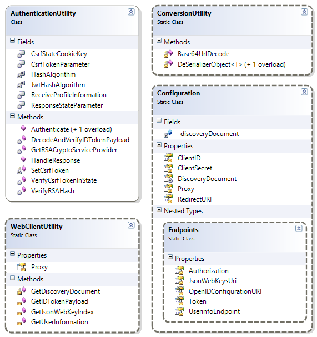This screenshot has width=317, height=337.
Task: Collapse the Fields section in AuthenticationUtility
Action: [x=12, y=41]
